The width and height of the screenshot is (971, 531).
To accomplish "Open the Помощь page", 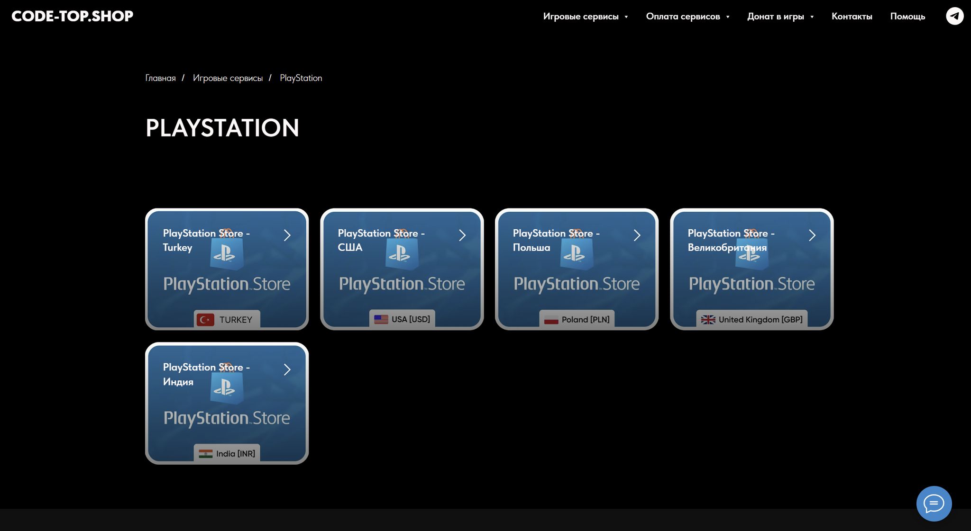I will tap(907, 17).
